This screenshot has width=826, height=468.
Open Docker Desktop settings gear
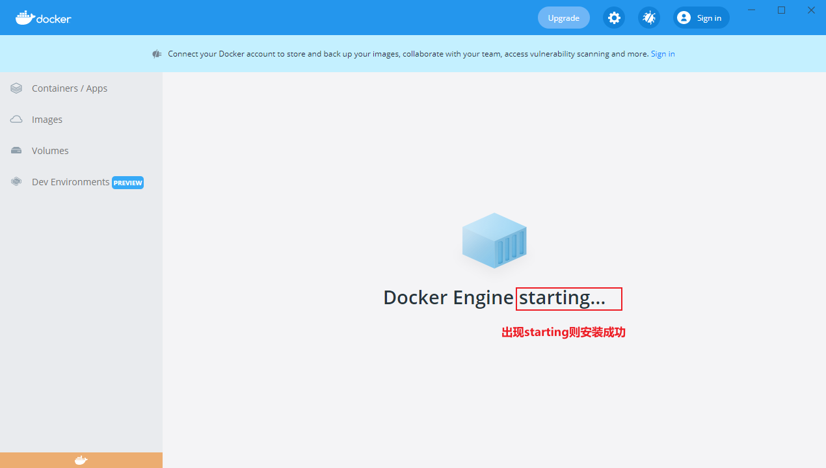(614, 18)
